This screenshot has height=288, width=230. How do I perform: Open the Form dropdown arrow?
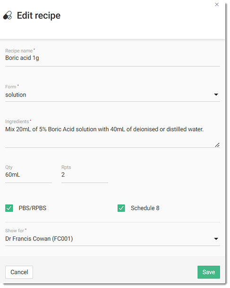[x=216, y=95]
